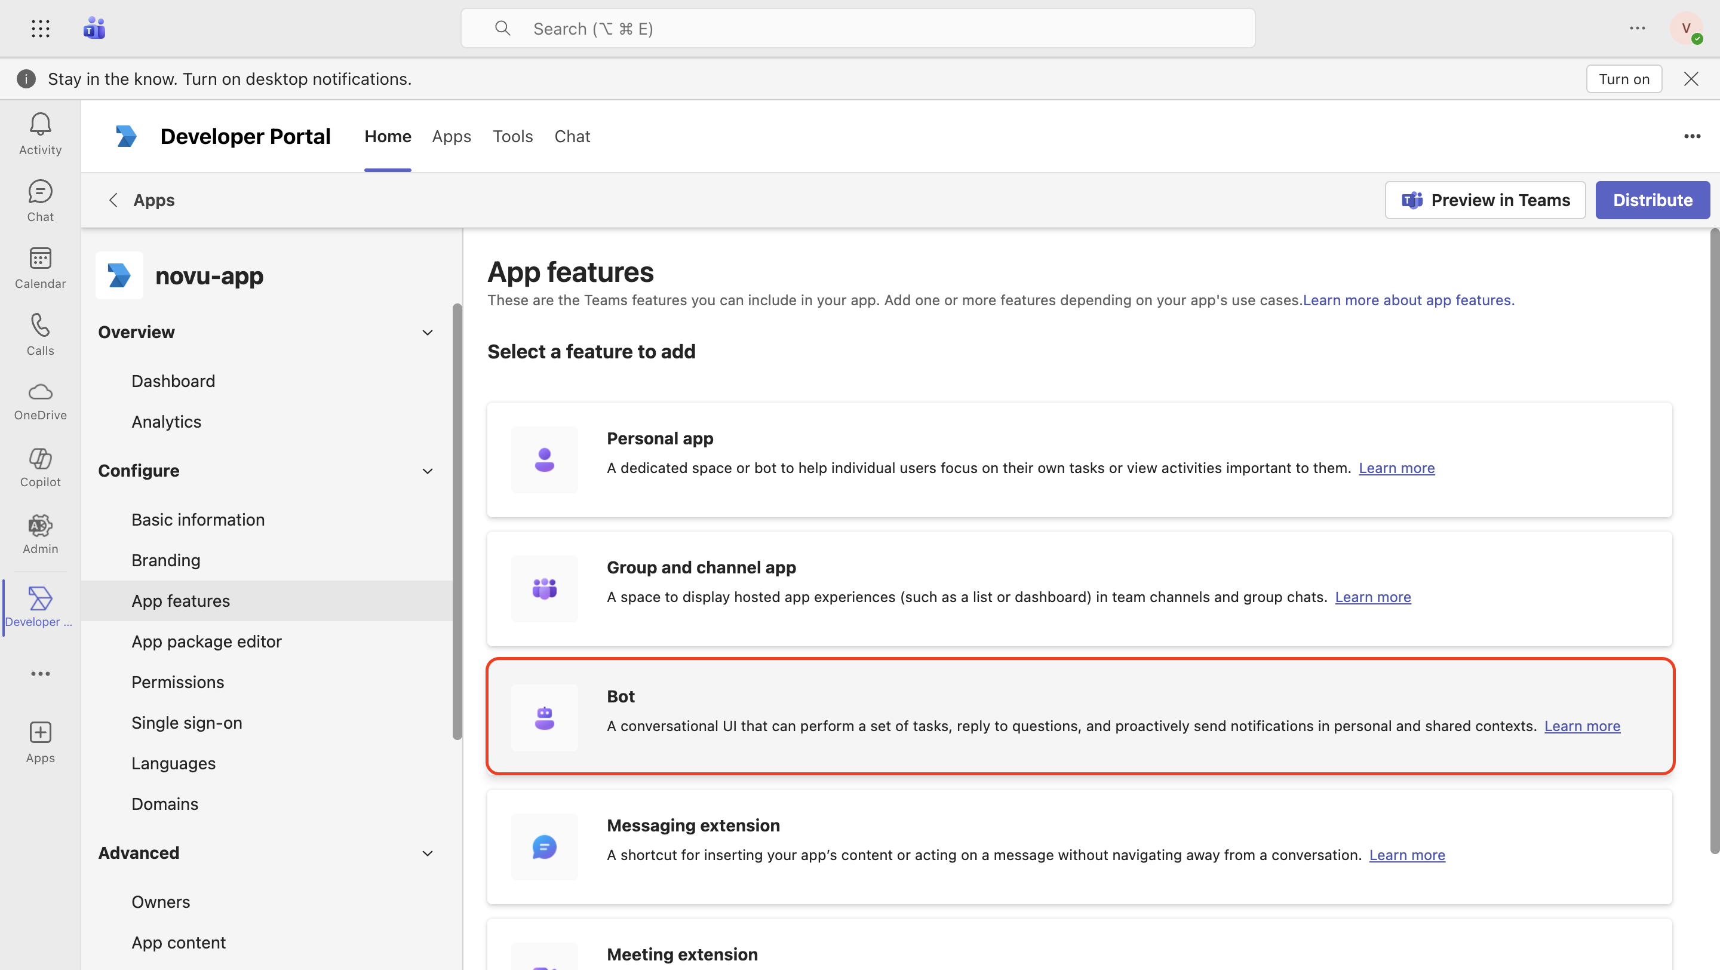Collapse the Overview section

pos(428,333)
